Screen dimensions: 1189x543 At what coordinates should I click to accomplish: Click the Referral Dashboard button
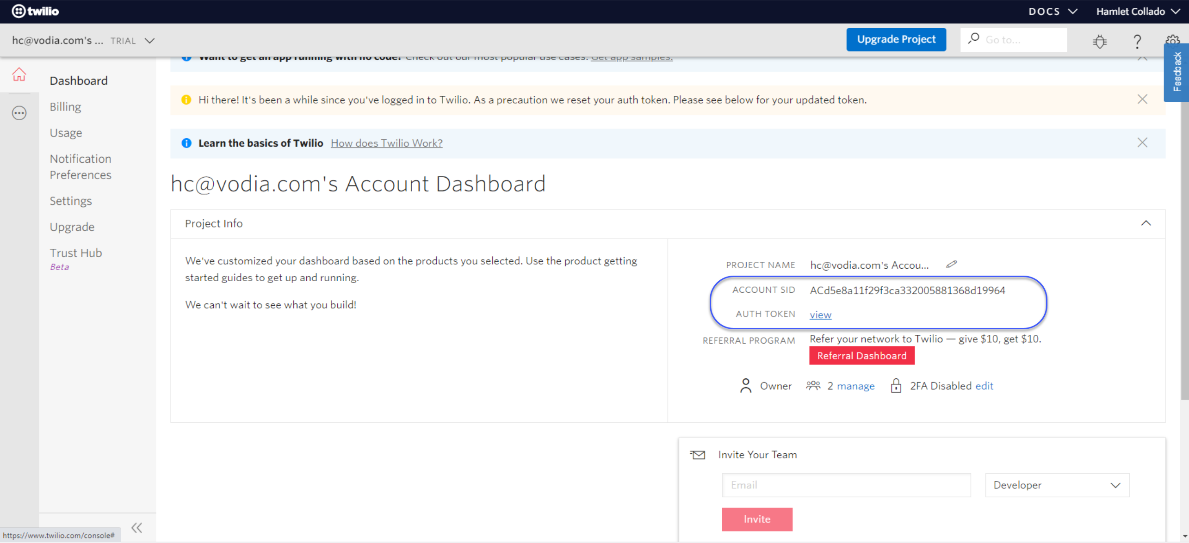(x=861, y=356)
